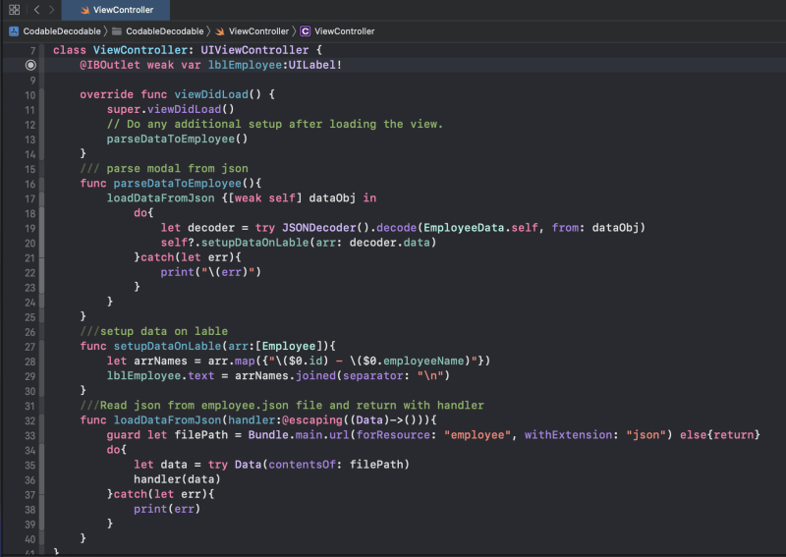Click the Swift icon in the tab
Image resolution: width=786 pixels, height=557 pixels.
[x=84, y=10]
